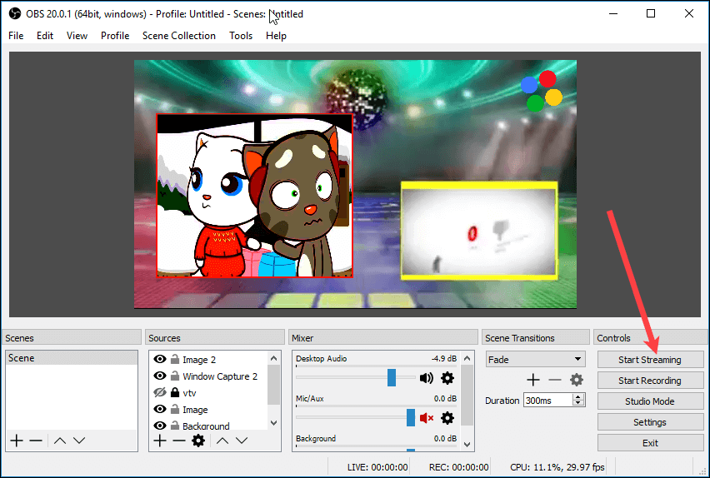Select the cartoon cats window capture in preview
Viewport: 710px width, 478px height.
(x=254, y=196)
